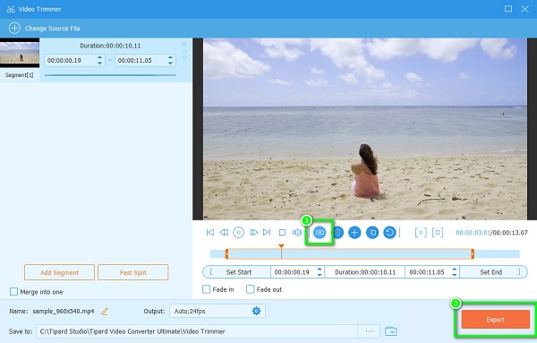Increase the Set Start time stepper
Viewport: 537px width, 343px height.
click(x=320, y=270)
